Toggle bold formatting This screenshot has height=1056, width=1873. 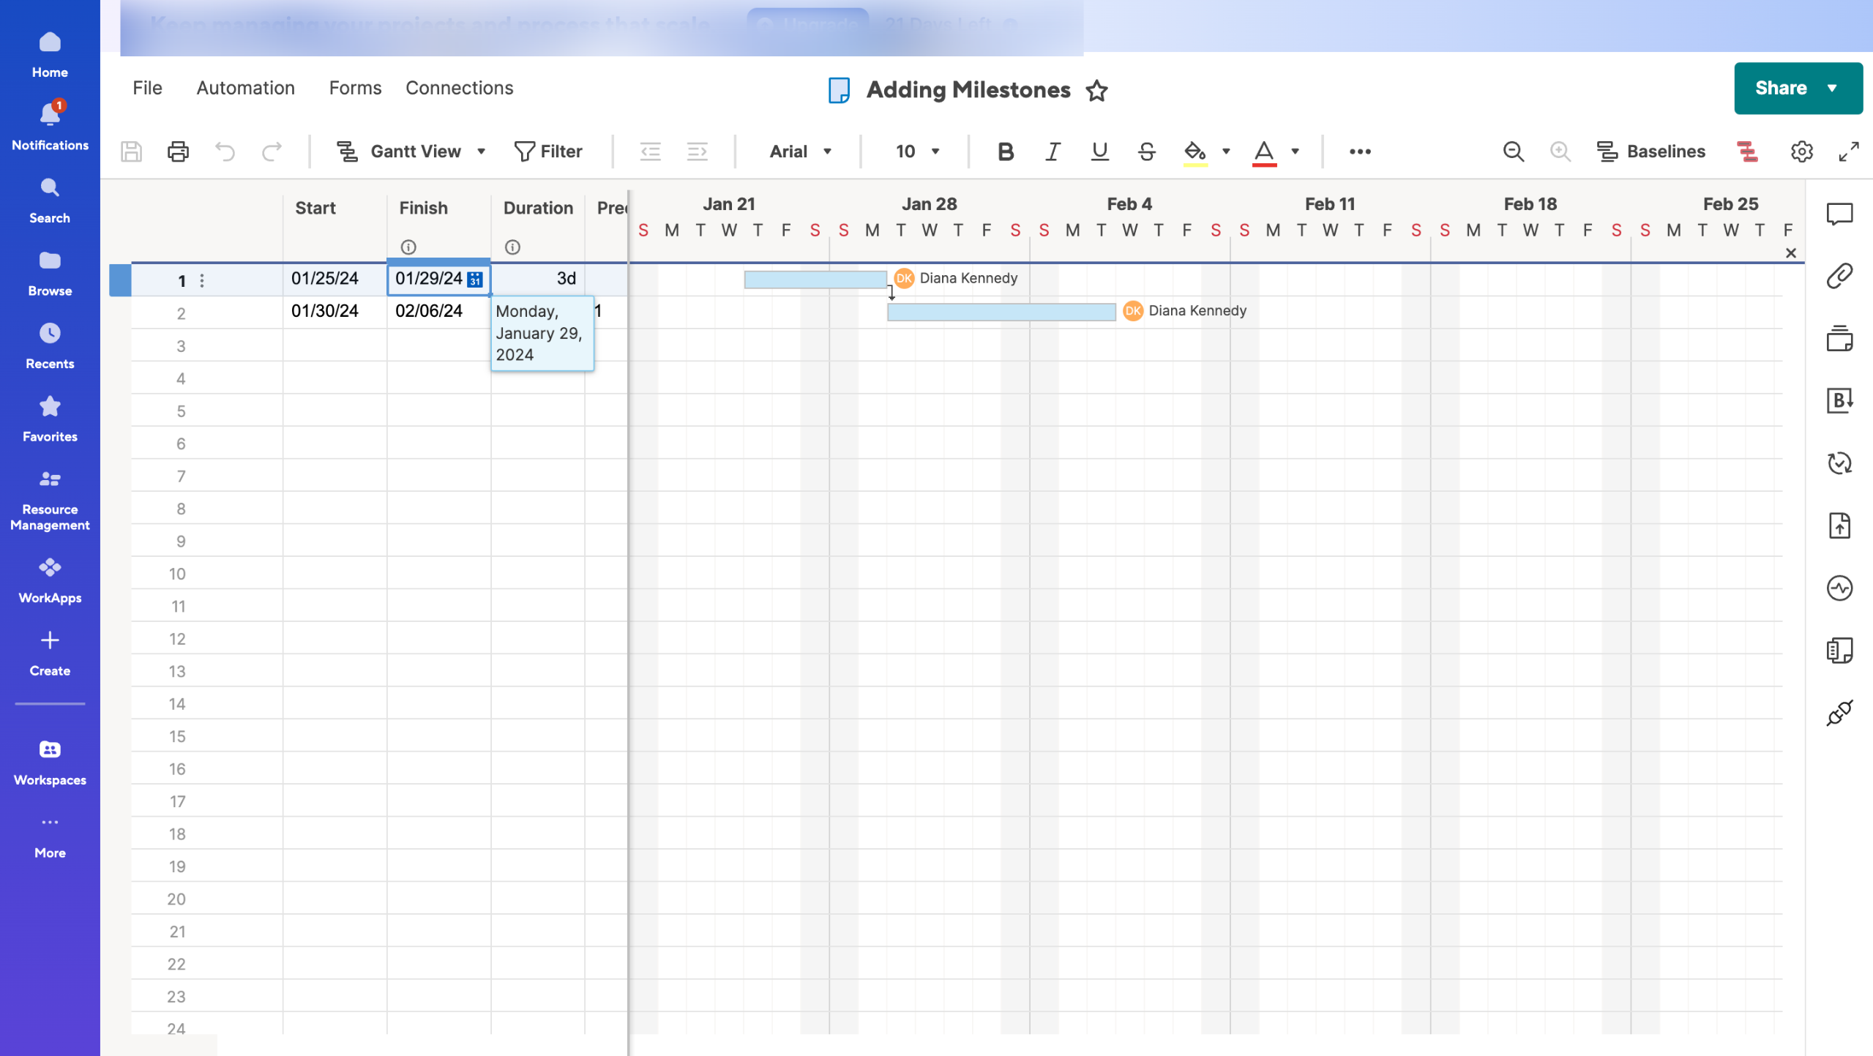1005,151
